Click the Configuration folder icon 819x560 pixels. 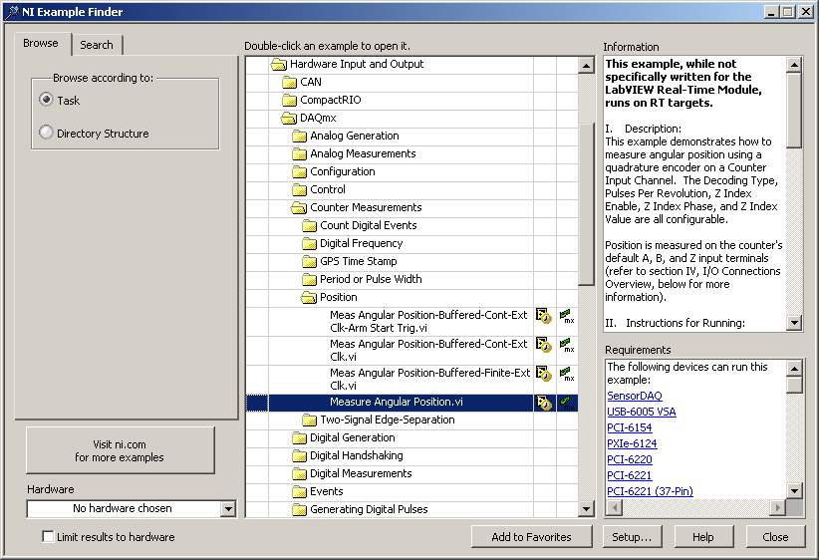299,171
